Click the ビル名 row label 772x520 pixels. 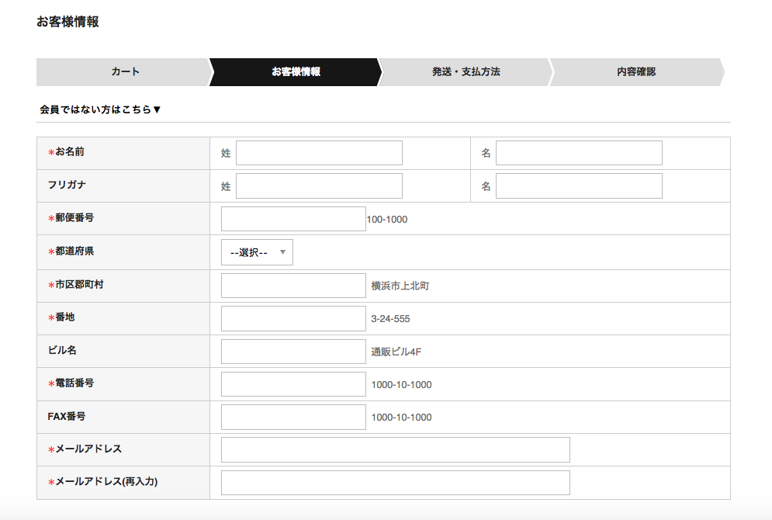(x=62, y=350)
